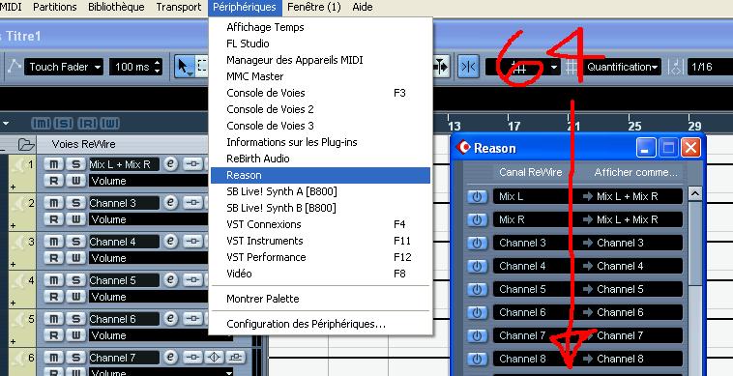Open the Touch Fader automation mode dropdown
The width and height of the screenshot is (733, 376).
pos(64,67)
